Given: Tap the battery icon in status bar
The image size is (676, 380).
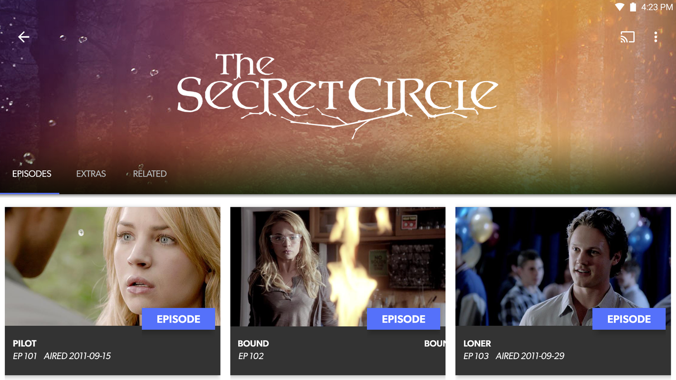Looking at the screenshot, I should click(633, 7).
